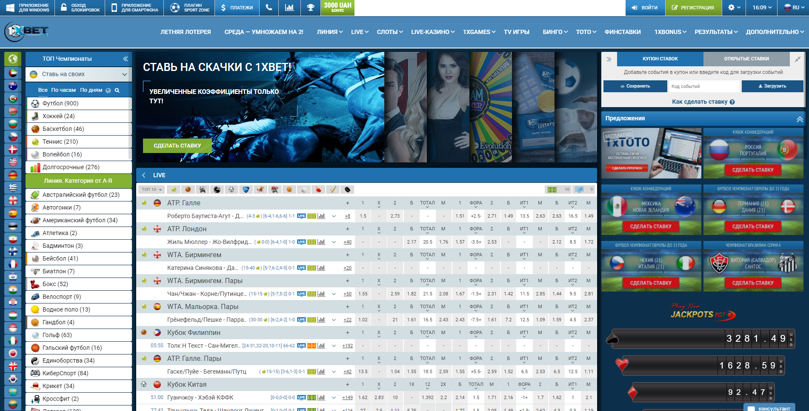The width and height of the screenshot is (809, 411).
Task: Open the ЛИНИЯ dropdown menu
Action: 329,32
